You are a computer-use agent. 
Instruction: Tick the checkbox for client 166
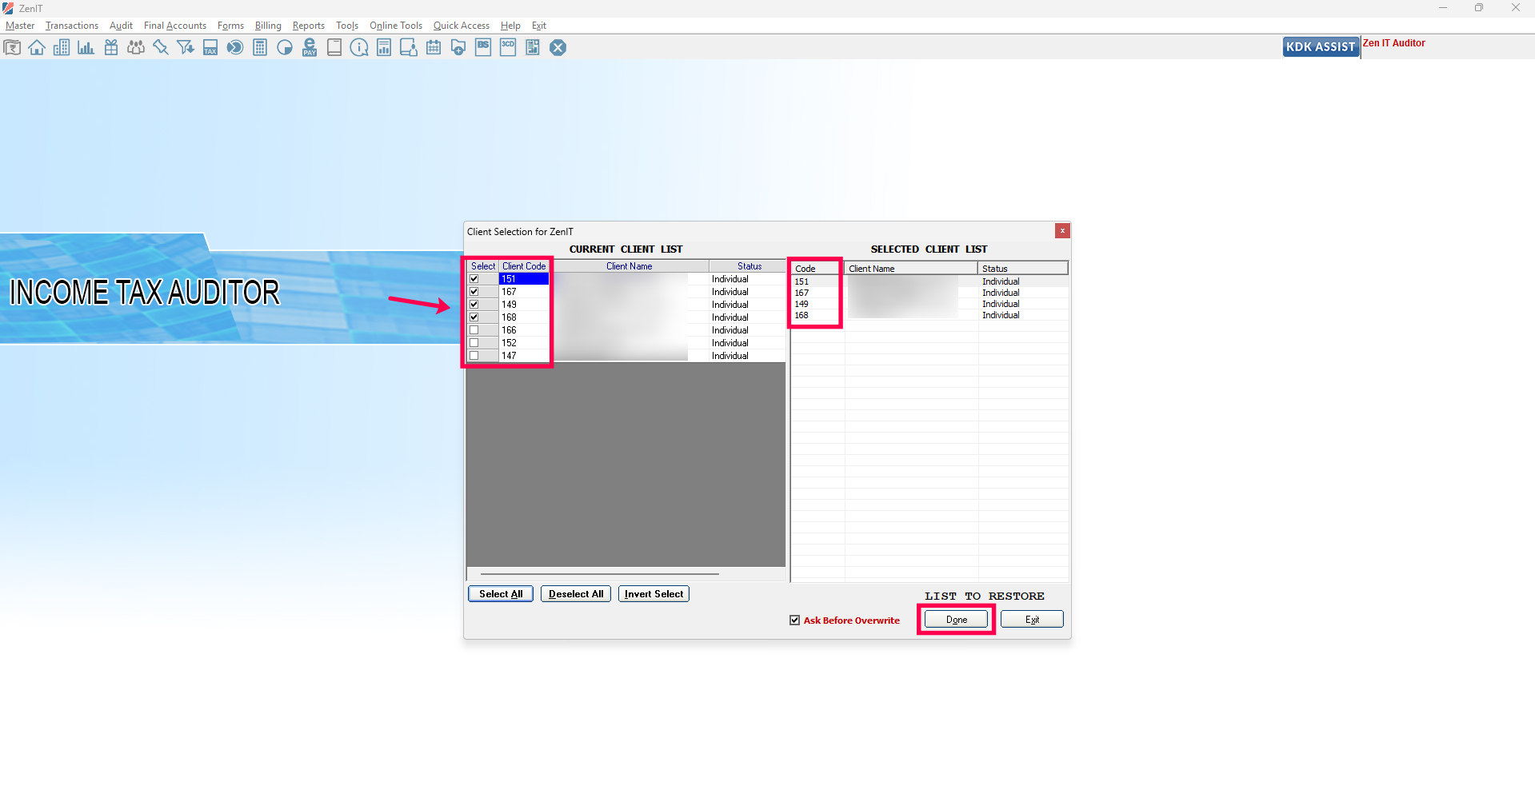tap(474, 330)
